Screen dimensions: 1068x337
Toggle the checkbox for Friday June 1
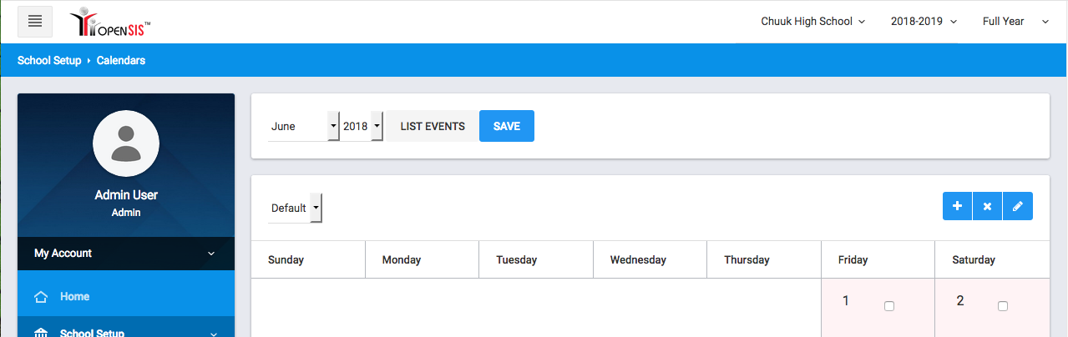[x=889, y=306]
